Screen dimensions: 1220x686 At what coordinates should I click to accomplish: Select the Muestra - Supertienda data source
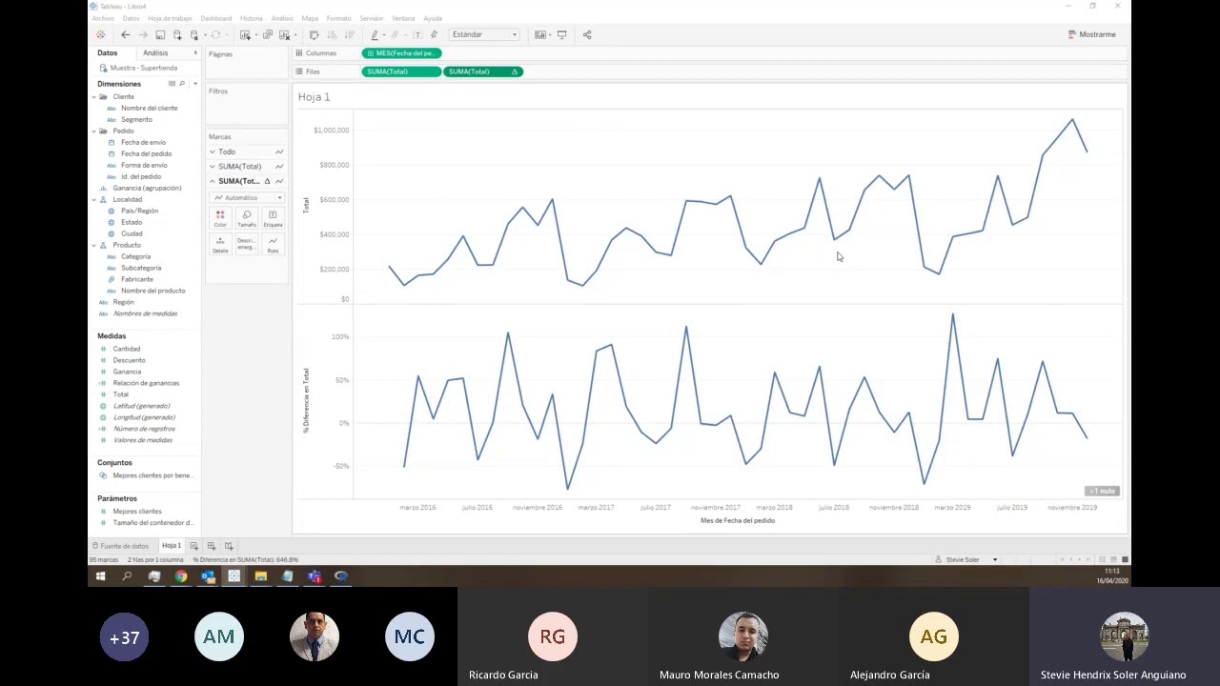pos(143,68)
